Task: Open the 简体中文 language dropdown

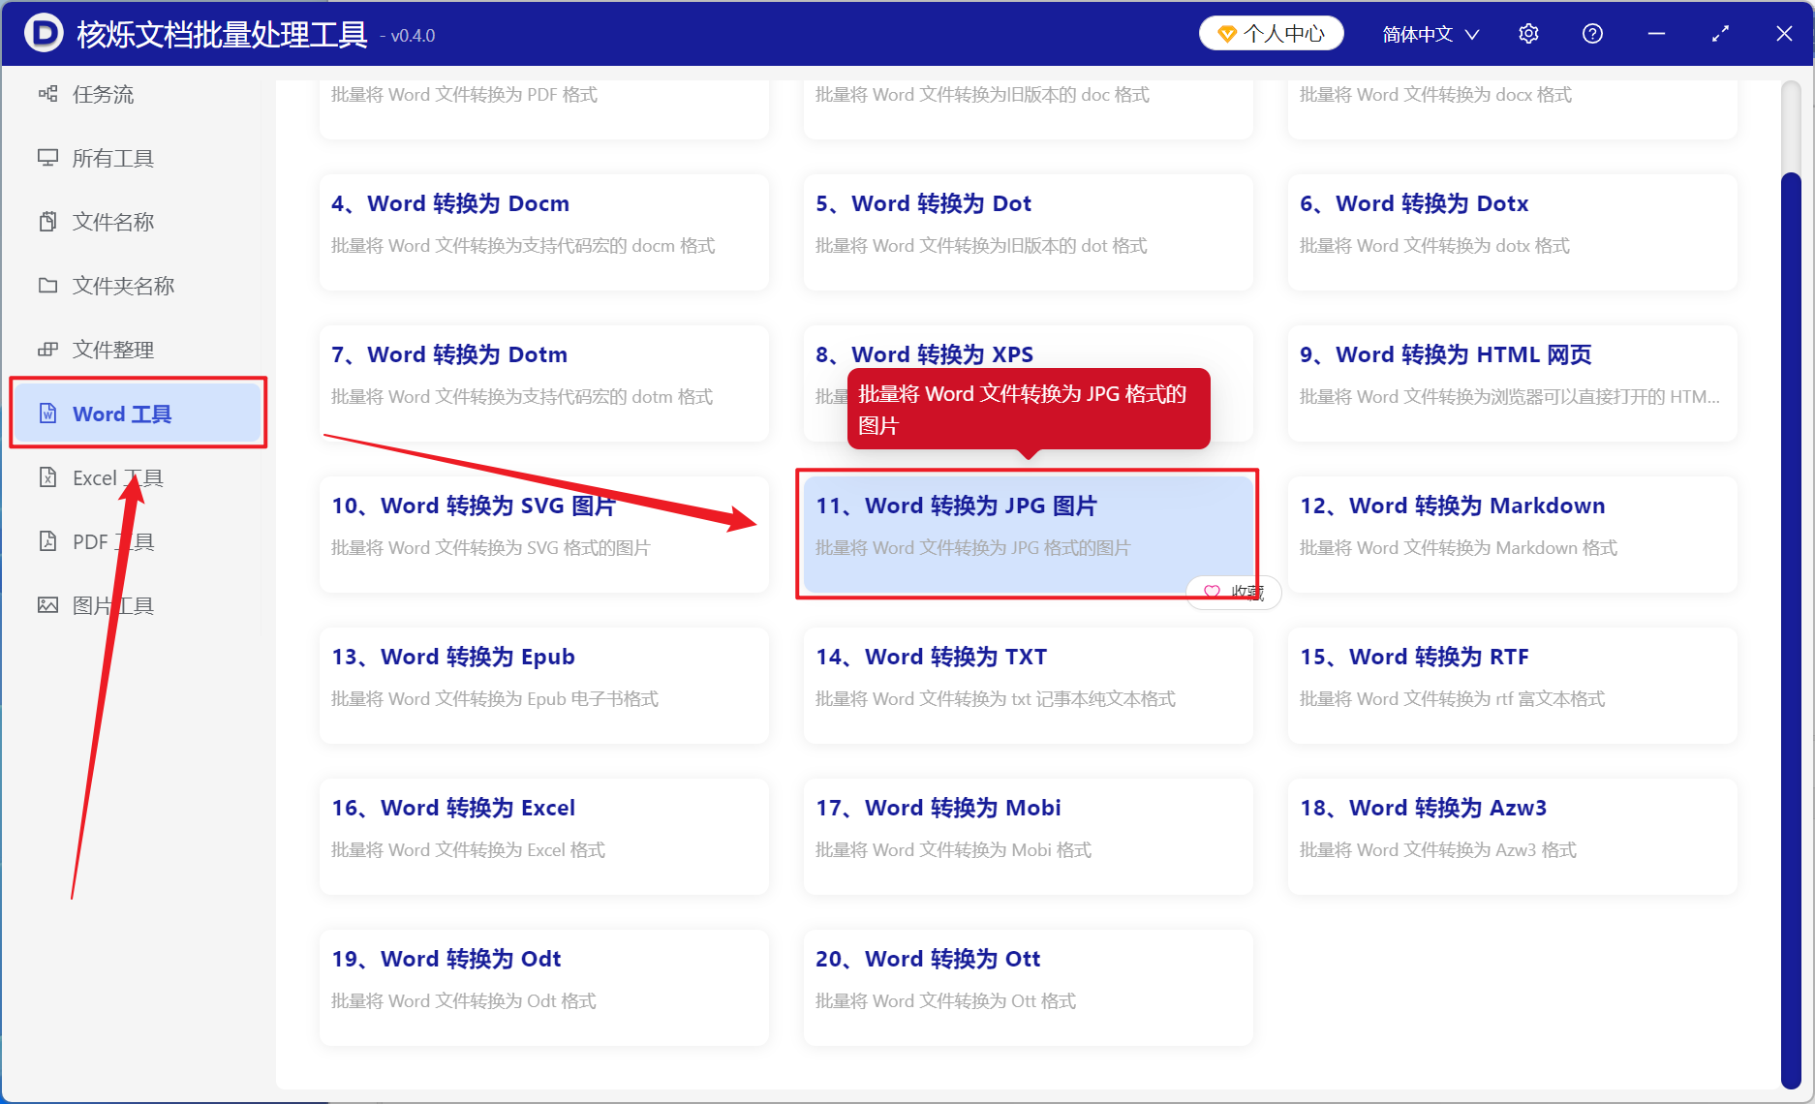Action: pyautogui.click(x=1430, y=34)
